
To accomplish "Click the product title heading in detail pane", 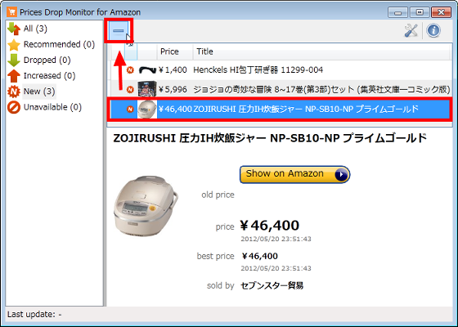I will (270, 138).
